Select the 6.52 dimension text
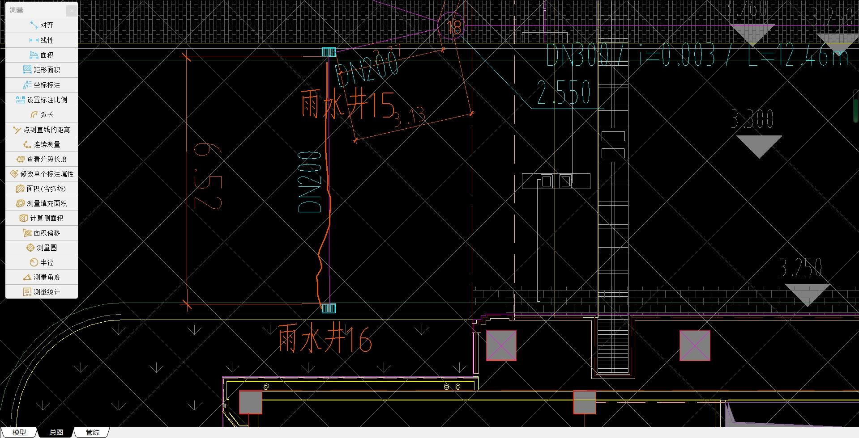The image size is (859, 438). 207,176
